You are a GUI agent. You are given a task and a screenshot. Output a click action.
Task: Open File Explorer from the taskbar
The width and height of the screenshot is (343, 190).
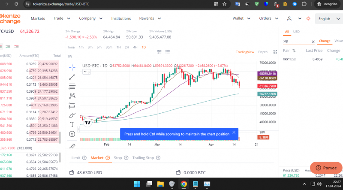(160, 184)
